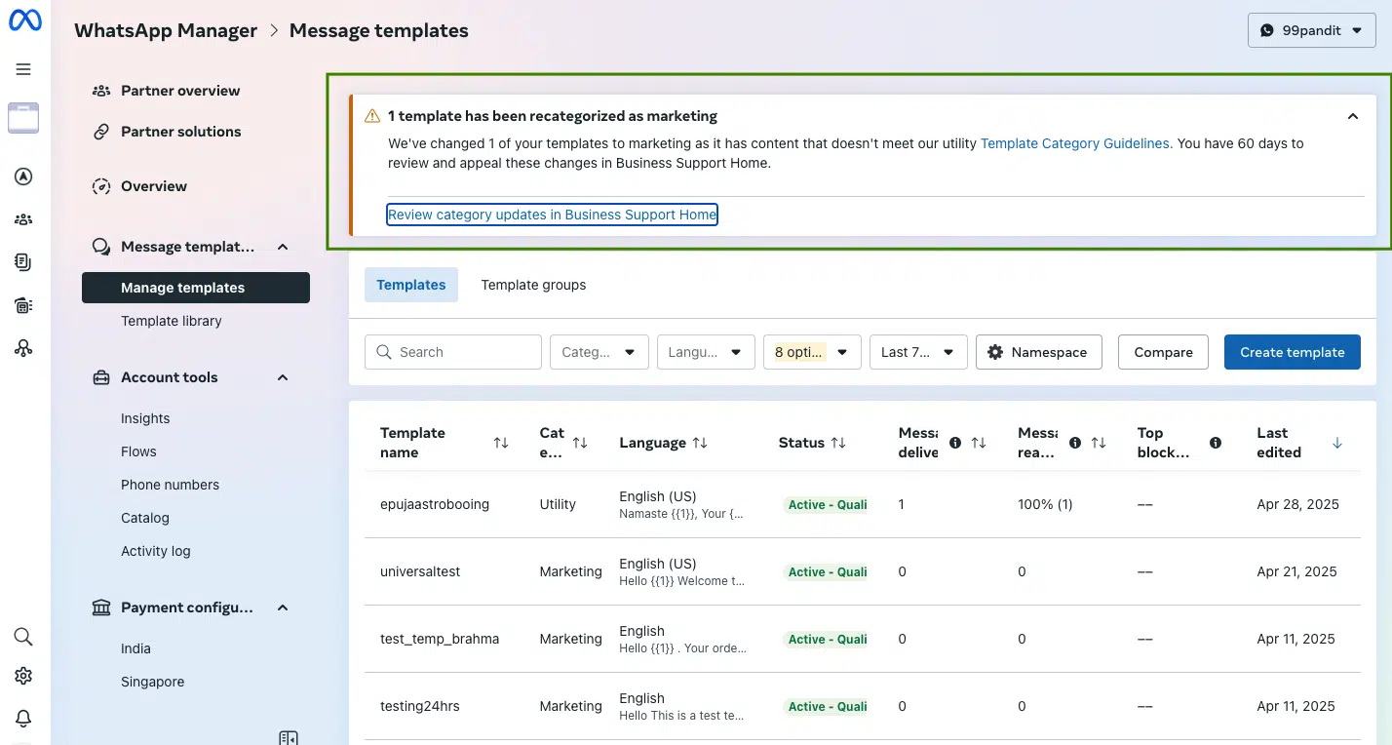This screenshot has width=1392, height=745.
Task: Open the Category filter dropdown
Action: pyautogui.click(x=599, y=352)
